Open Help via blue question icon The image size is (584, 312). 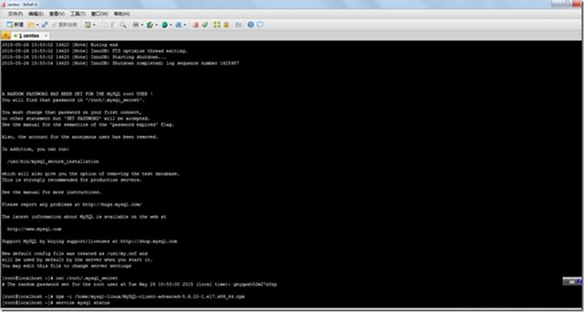(250, 24)
